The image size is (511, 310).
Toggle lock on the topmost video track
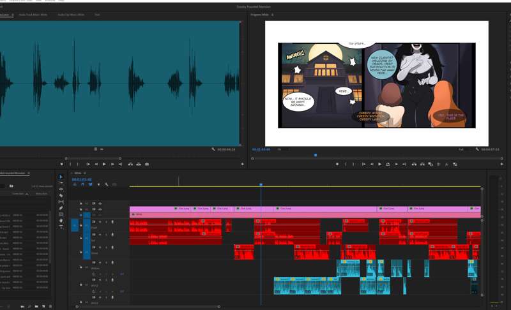point(81,203)
